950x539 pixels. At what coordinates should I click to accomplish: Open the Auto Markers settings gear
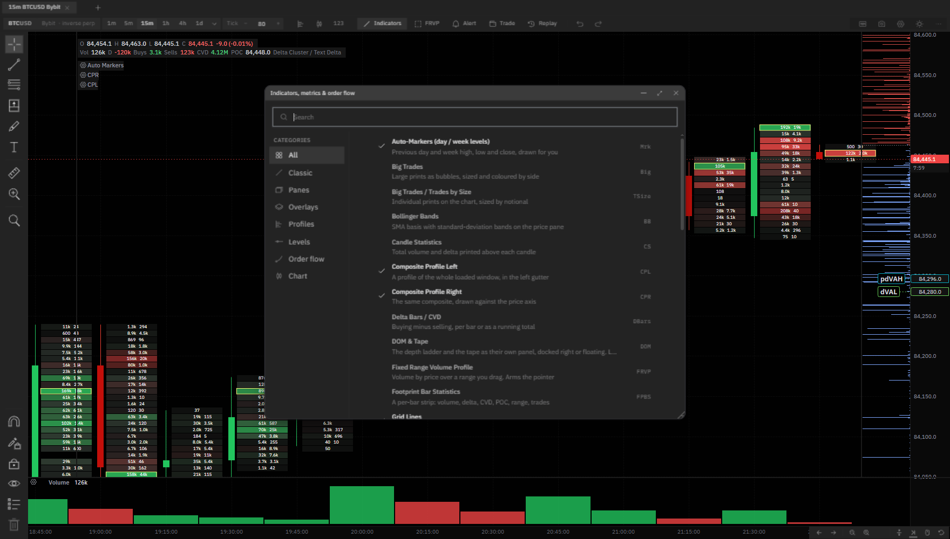(83, 65)
